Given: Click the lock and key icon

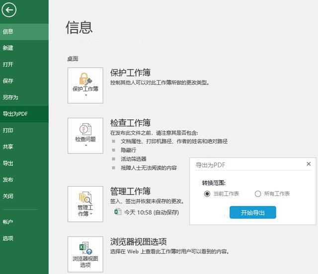Looking at the screenshot, I should coord(85,79).
